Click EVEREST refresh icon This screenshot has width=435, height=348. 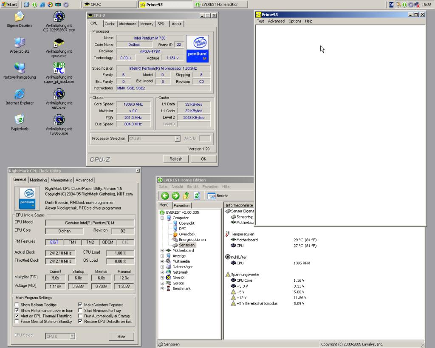197,196
